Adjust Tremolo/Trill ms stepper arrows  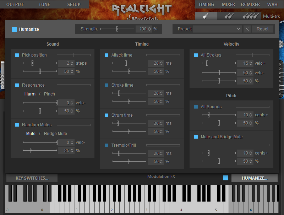pyautogui.click(x=162, y=153)
